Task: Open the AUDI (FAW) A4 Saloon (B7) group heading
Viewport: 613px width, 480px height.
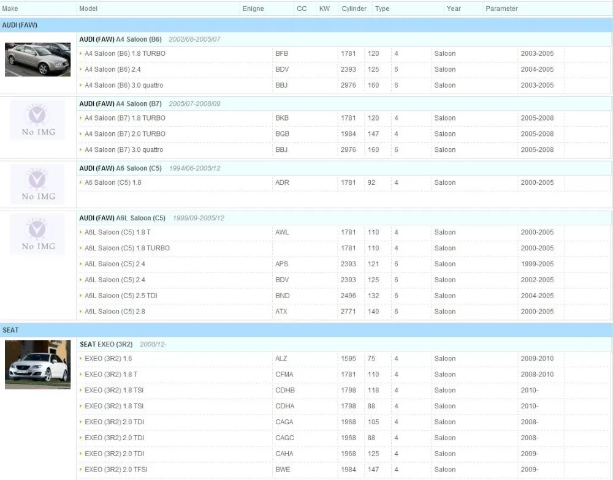Action: point(120,103)
